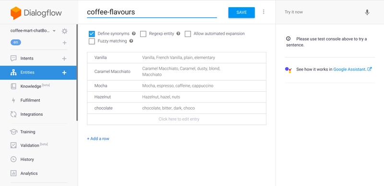
Task: Click the SAVE button
Action: [241, 12]
